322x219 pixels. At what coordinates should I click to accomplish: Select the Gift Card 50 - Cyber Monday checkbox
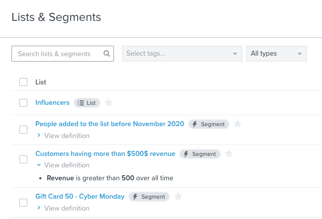(x=23, y=202)
